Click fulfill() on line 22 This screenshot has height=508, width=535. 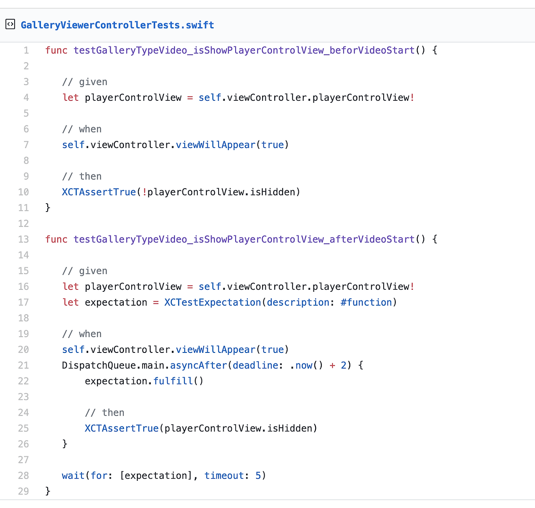[x=178, y=381]
